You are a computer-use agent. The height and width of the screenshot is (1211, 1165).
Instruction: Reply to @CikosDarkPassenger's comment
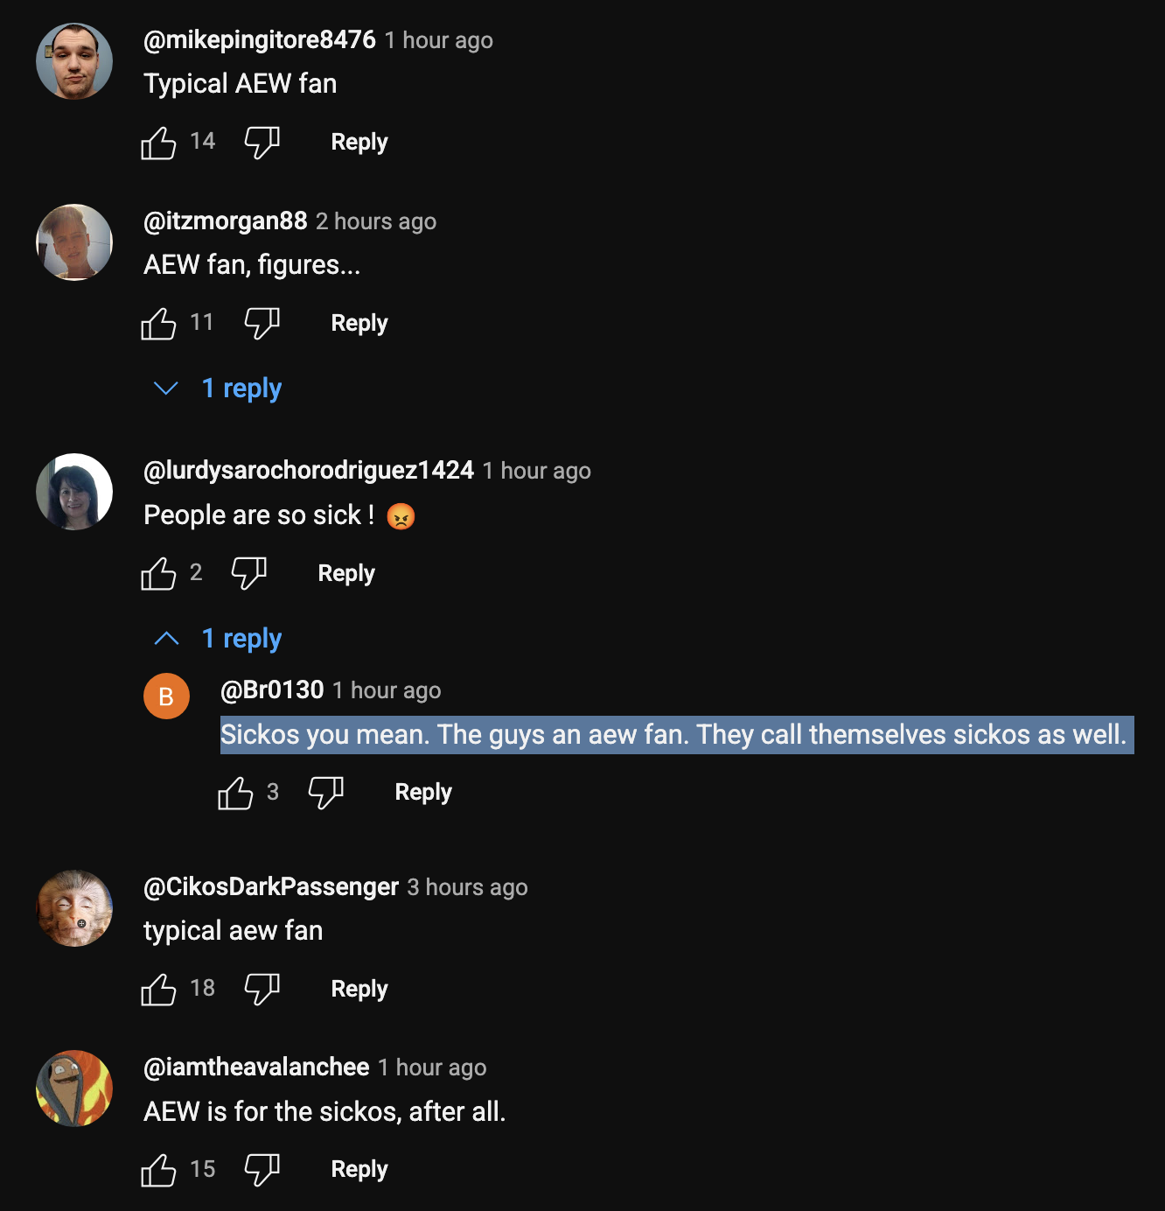click(359, 989)
